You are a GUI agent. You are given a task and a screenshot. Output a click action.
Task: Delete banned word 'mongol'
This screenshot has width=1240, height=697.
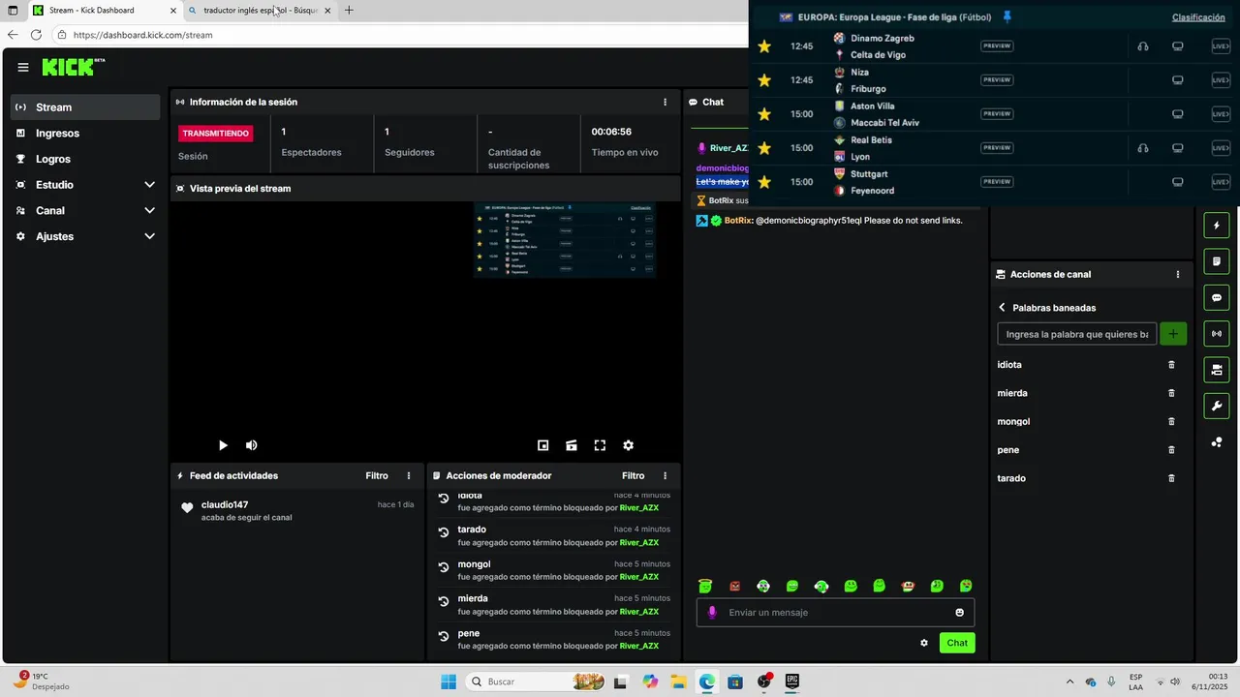1171,421
